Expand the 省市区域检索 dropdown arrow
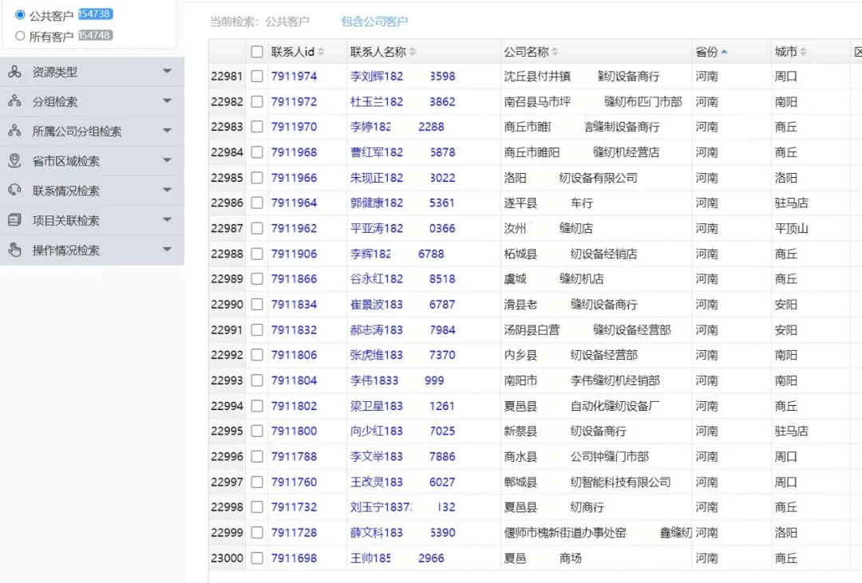 click(167, 160)
